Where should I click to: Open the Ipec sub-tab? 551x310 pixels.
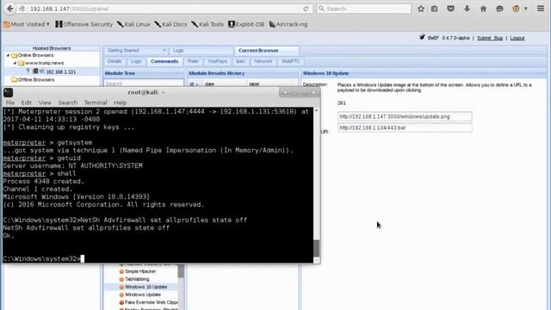coord(241,61)
